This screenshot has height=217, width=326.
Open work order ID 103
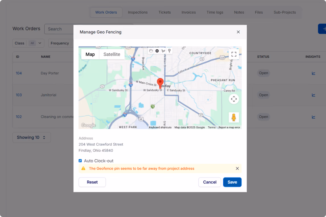pyautogui.click(x=19, y=95)
